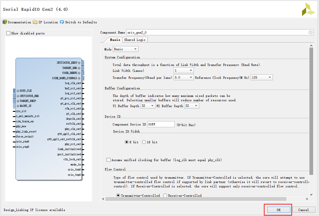The image size is (319, 216).
Task: Click the scroll up arrow
Action: click(x=311, y=46)
